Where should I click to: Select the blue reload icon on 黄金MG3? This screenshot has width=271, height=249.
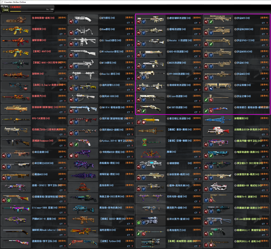[x=9, y=178]
